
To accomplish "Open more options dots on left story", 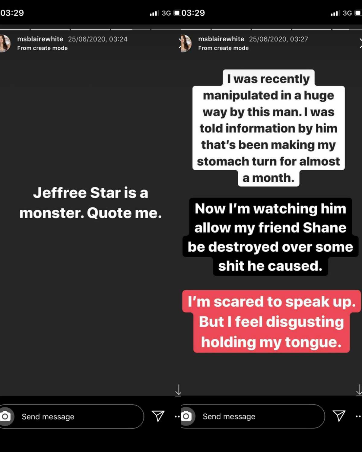I will point(177,417).
